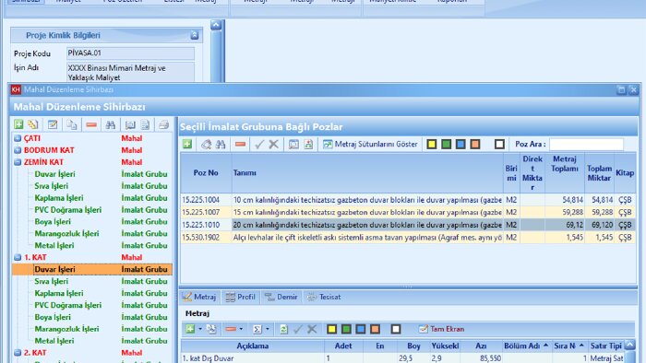Pick the yellow swatch in the Pozlar toolbar
Viewport: 646px width, 363px height.
(x=431, y=145)
